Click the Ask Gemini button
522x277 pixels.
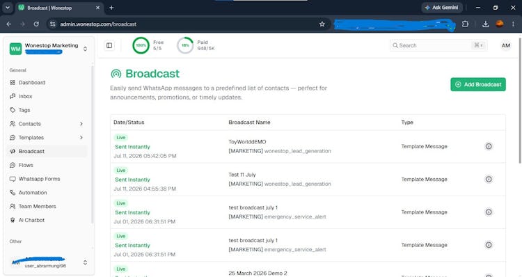[442, 8]
